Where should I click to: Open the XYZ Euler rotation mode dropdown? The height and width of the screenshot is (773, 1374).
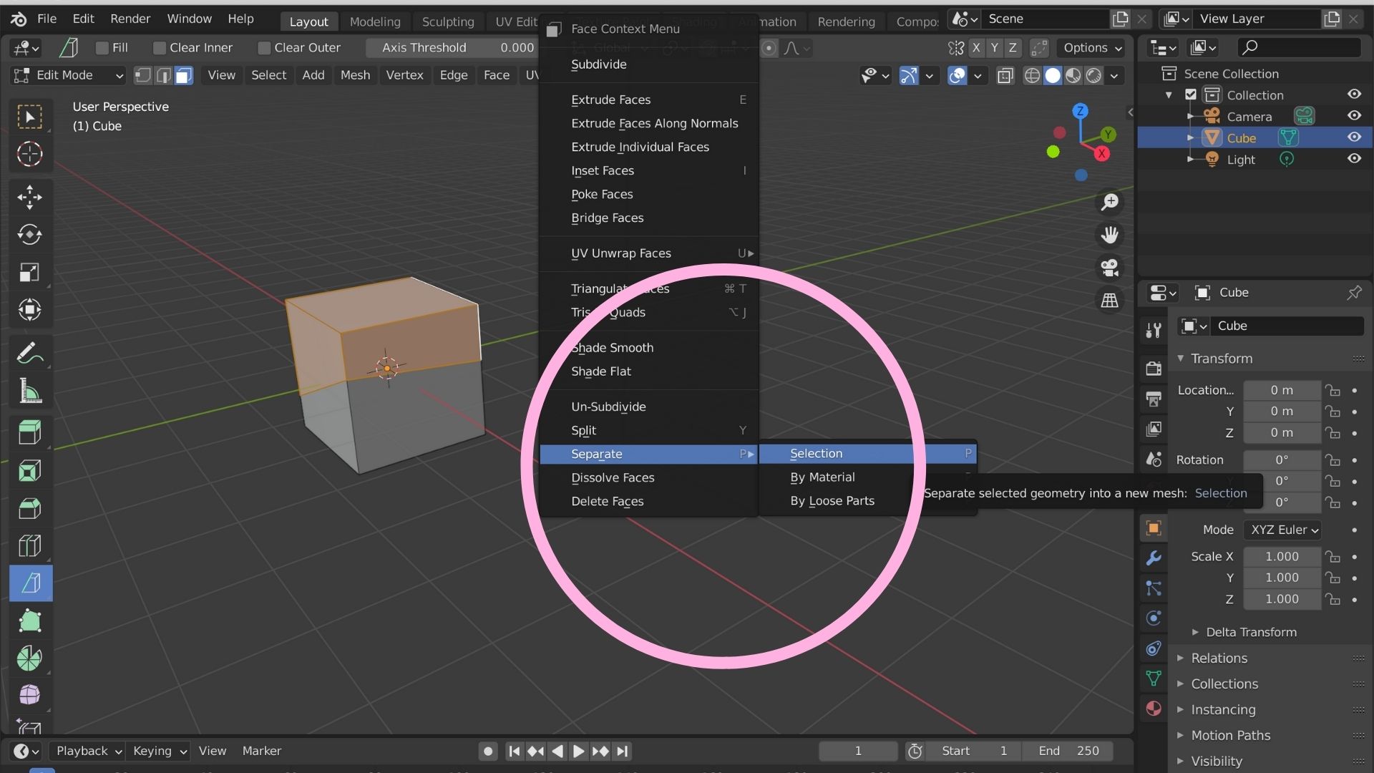click(x=1282, y=530)
